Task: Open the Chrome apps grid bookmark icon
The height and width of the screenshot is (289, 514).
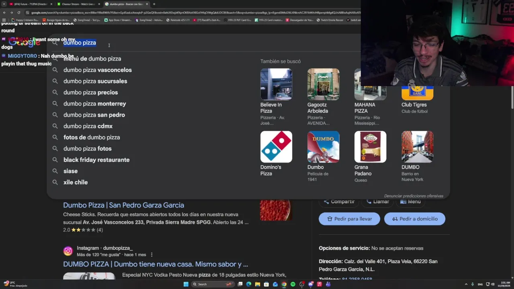Action: [x=4, y=20]
